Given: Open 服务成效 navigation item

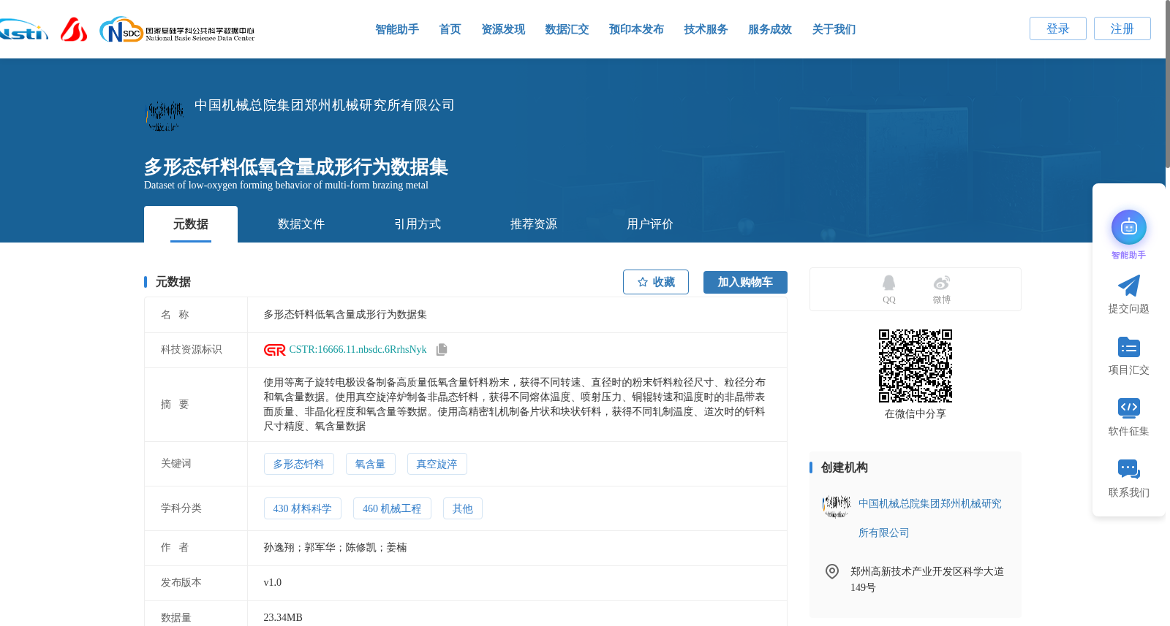Looking at the screenshot, I should [x=770, y=29].
